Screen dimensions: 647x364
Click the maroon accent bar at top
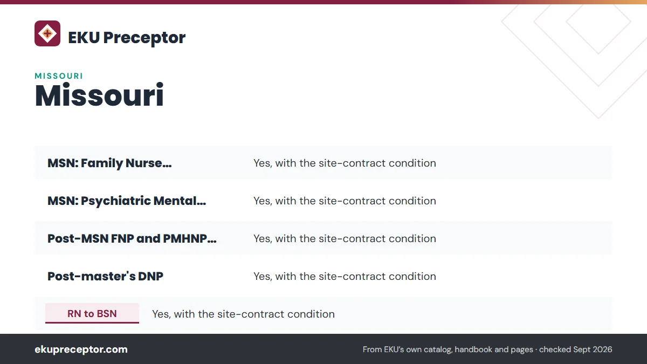[323, 2]
